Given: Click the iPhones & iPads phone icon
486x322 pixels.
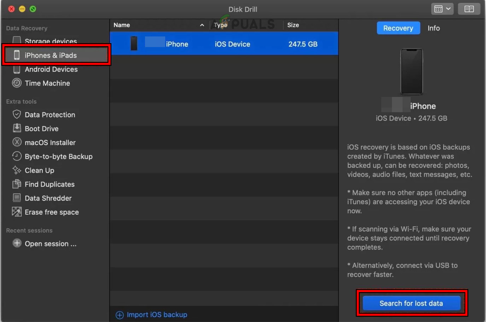Looking at the screenshot, I should click(x=17, y=55).
